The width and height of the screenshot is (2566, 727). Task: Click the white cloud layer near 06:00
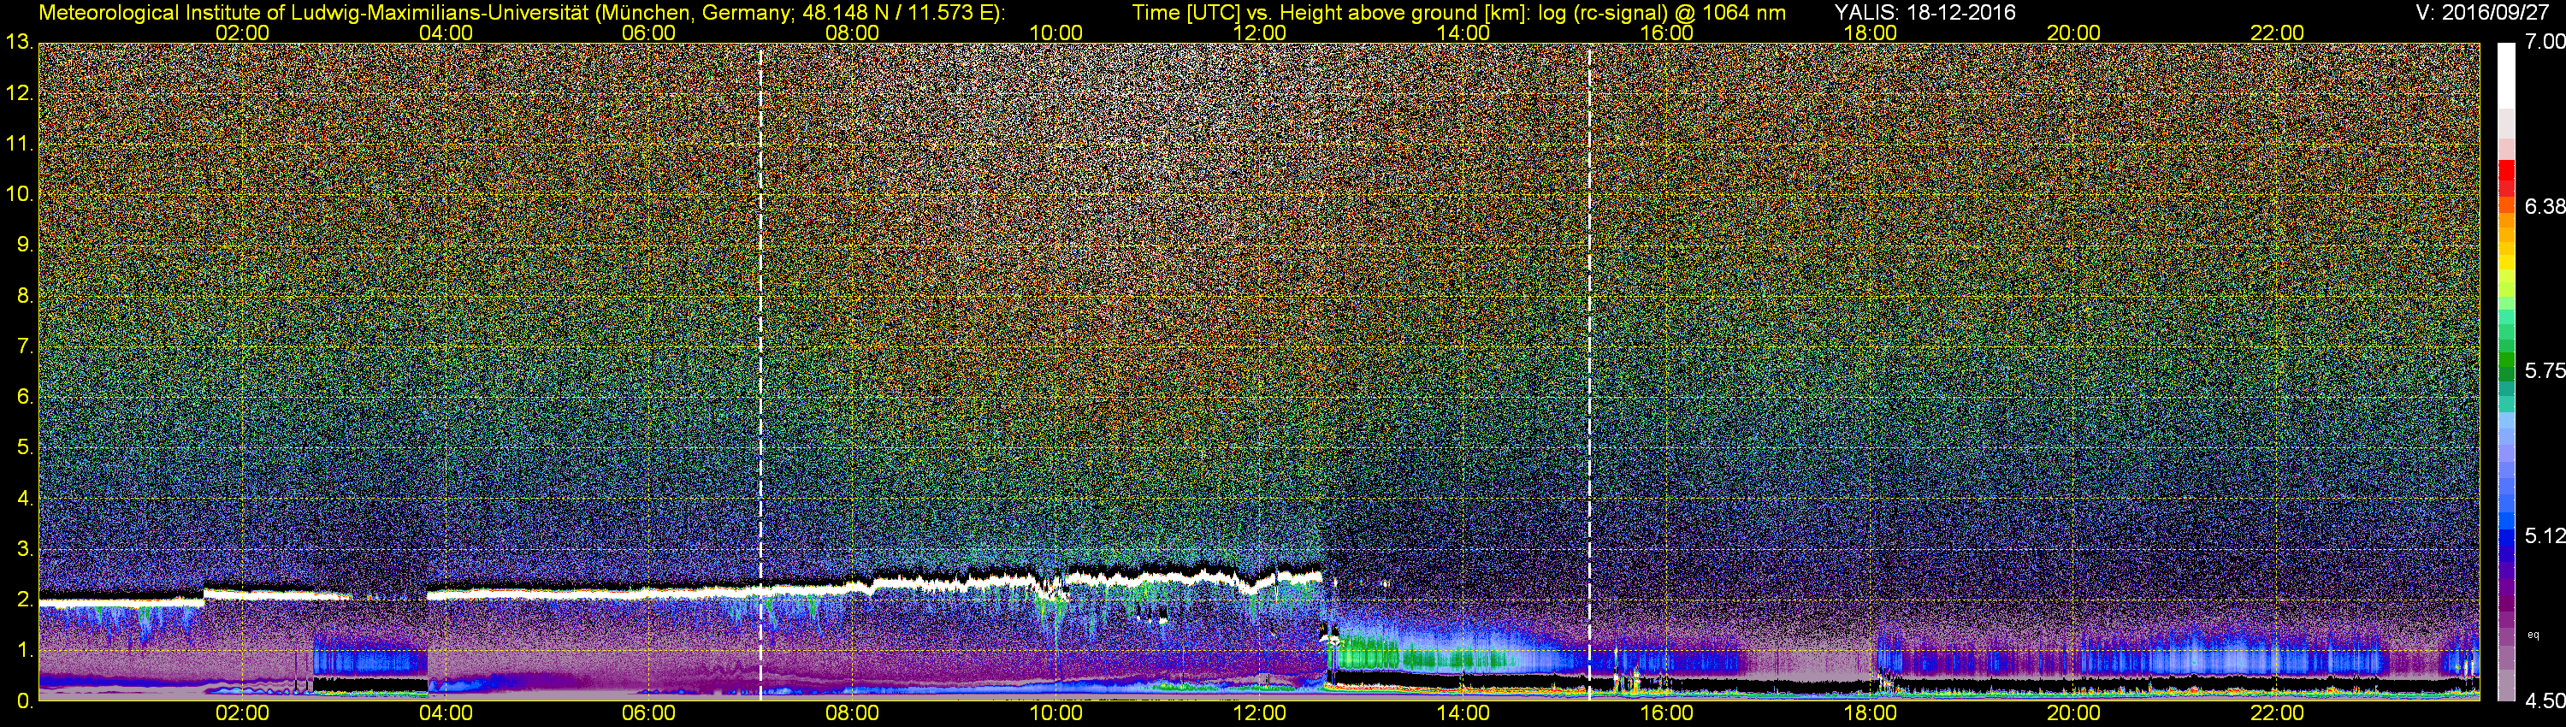coord(647,593)
